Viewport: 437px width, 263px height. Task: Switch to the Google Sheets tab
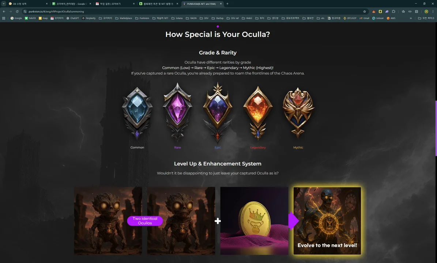[x=71, y=4]
